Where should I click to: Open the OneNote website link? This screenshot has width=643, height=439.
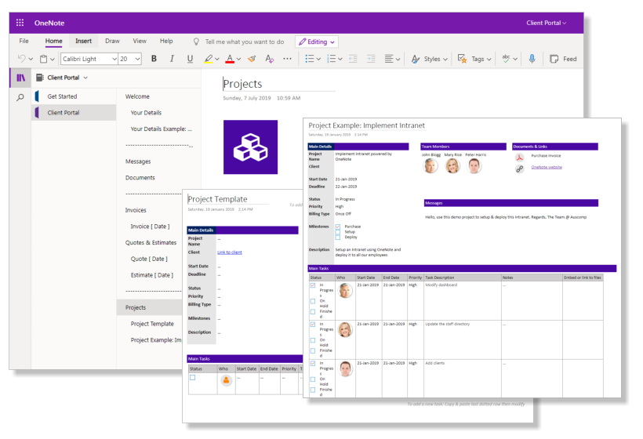[x=547, y=167]
